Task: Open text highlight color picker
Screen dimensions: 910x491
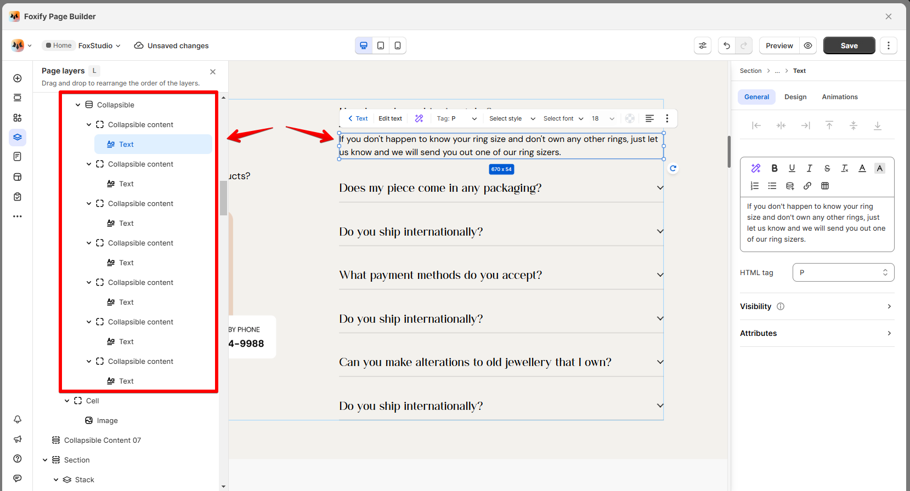Action: (x=880, y=168)
